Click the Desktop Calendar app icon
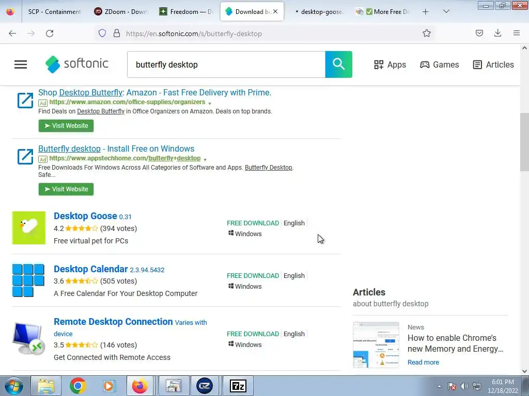The width and height of the screenshot is (529, 396). pyautogui.click(x=28, y=280)
